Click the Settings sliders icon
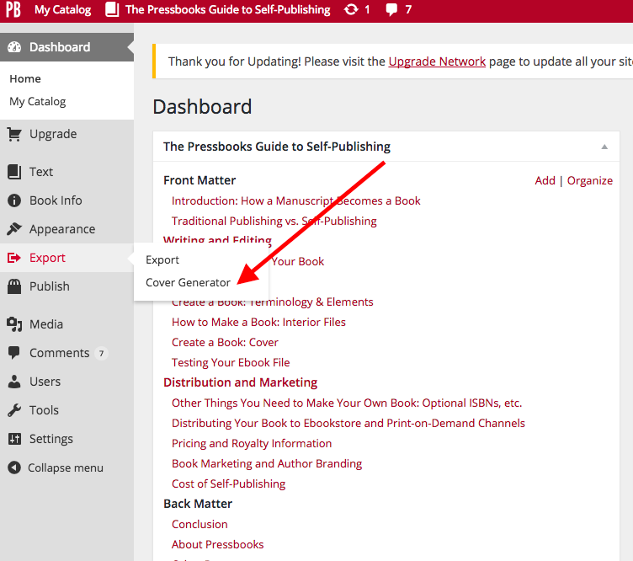The height and width of the screenshot is (561, 633). pyautogui.click(x=14, y=439)
